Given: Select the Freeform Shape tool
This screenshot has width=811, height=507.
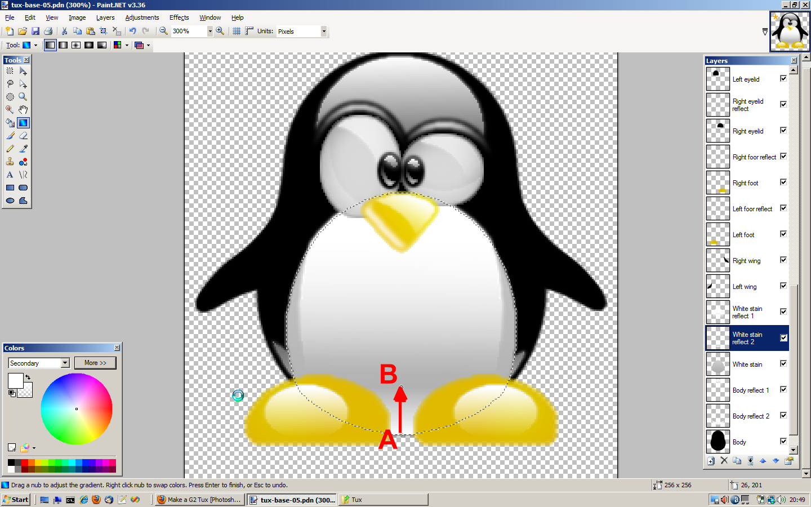Looking at the screenshot, I should [x=23, y=201].
